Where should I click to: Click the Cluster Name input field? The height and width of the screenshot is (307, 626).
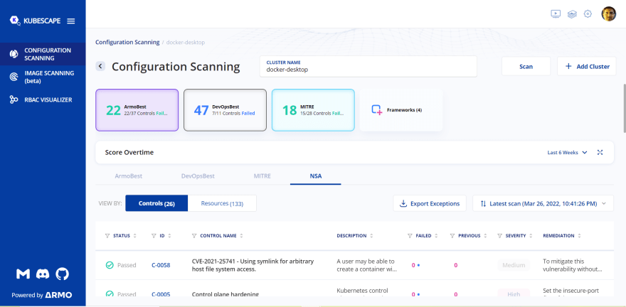pyautogui.click(x=368, y=66)
